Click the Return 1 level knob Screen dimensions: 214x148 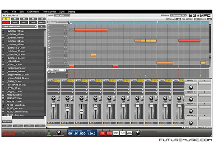tap(191, 88)
